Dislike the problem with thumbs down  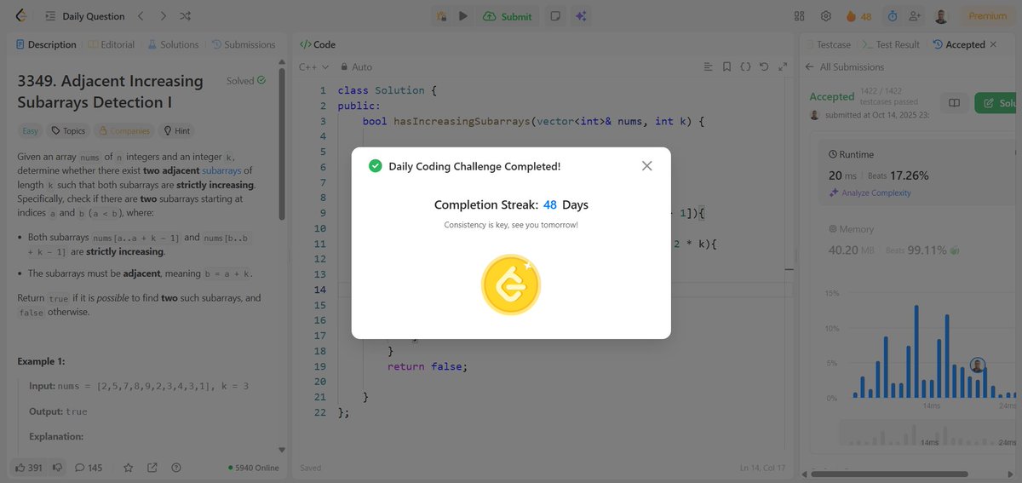point(58,468)
